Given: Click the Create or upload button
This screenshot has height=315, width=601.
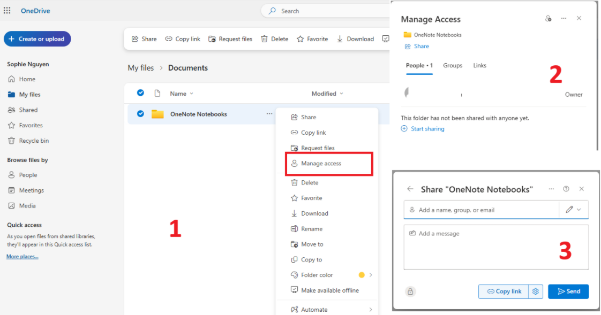Looking at the screenshot, I should (x=37, y=39).
